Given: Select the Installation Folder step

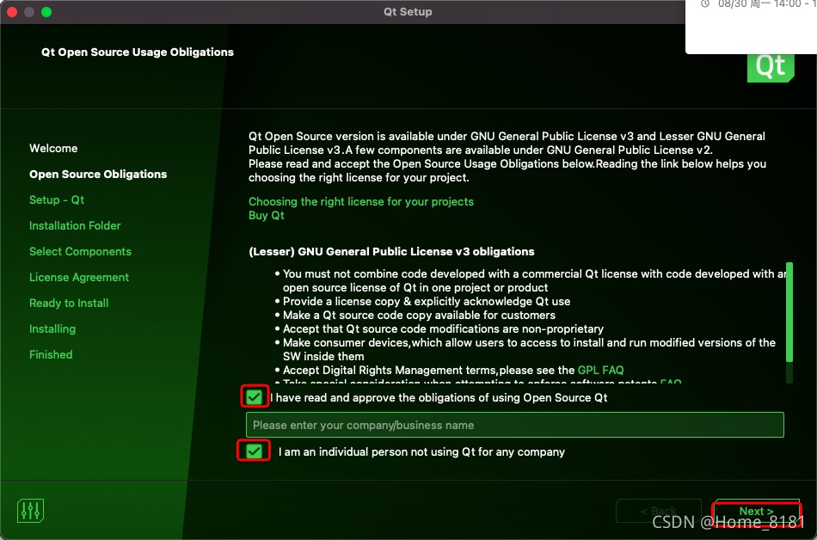Looking at the screenshot, I should (75, 226).
